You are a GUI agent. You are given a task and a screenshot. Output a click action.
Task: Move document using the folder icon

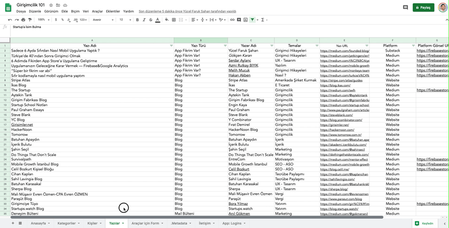tap(58, 5)
